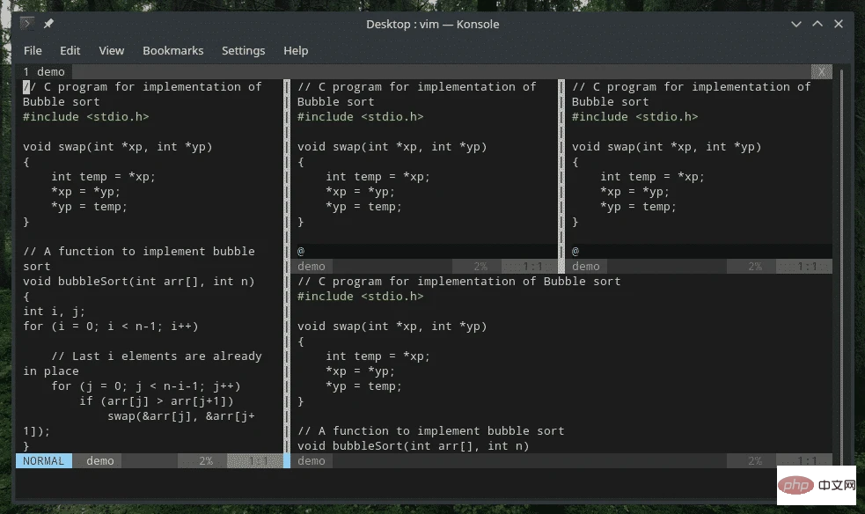Toggle the pin window icon

coord(48,24)
